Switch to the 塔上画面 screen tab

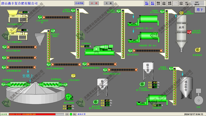[x=147, y=3]
